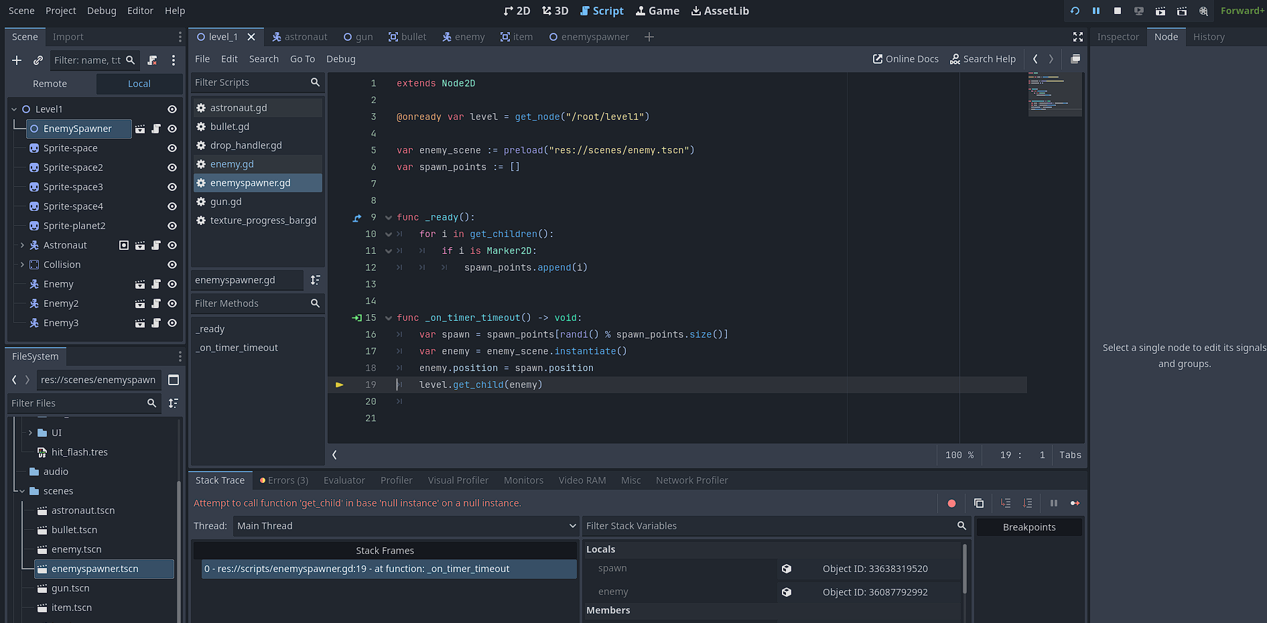The width and height of the screenshot is (1267, 623).
Task: Open Online Docs link
Action: coord(905,59)
